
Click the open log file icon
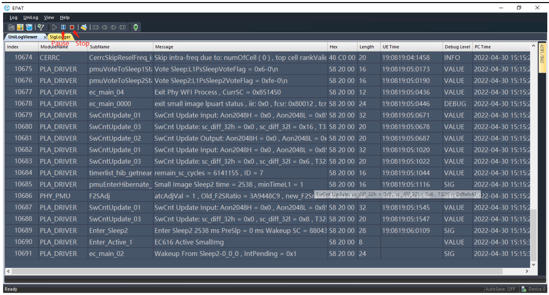tap(11, 27)
